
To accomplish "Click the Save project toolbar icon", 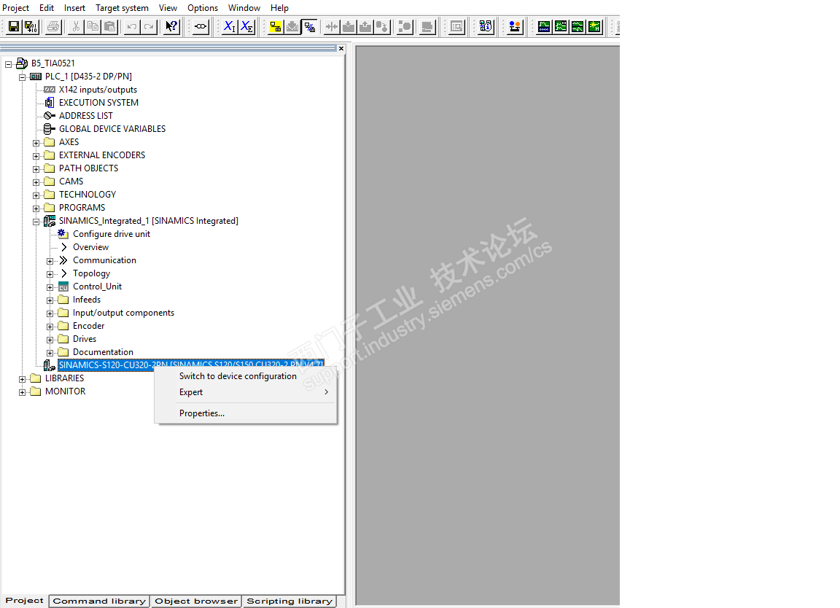I will 14,26.
